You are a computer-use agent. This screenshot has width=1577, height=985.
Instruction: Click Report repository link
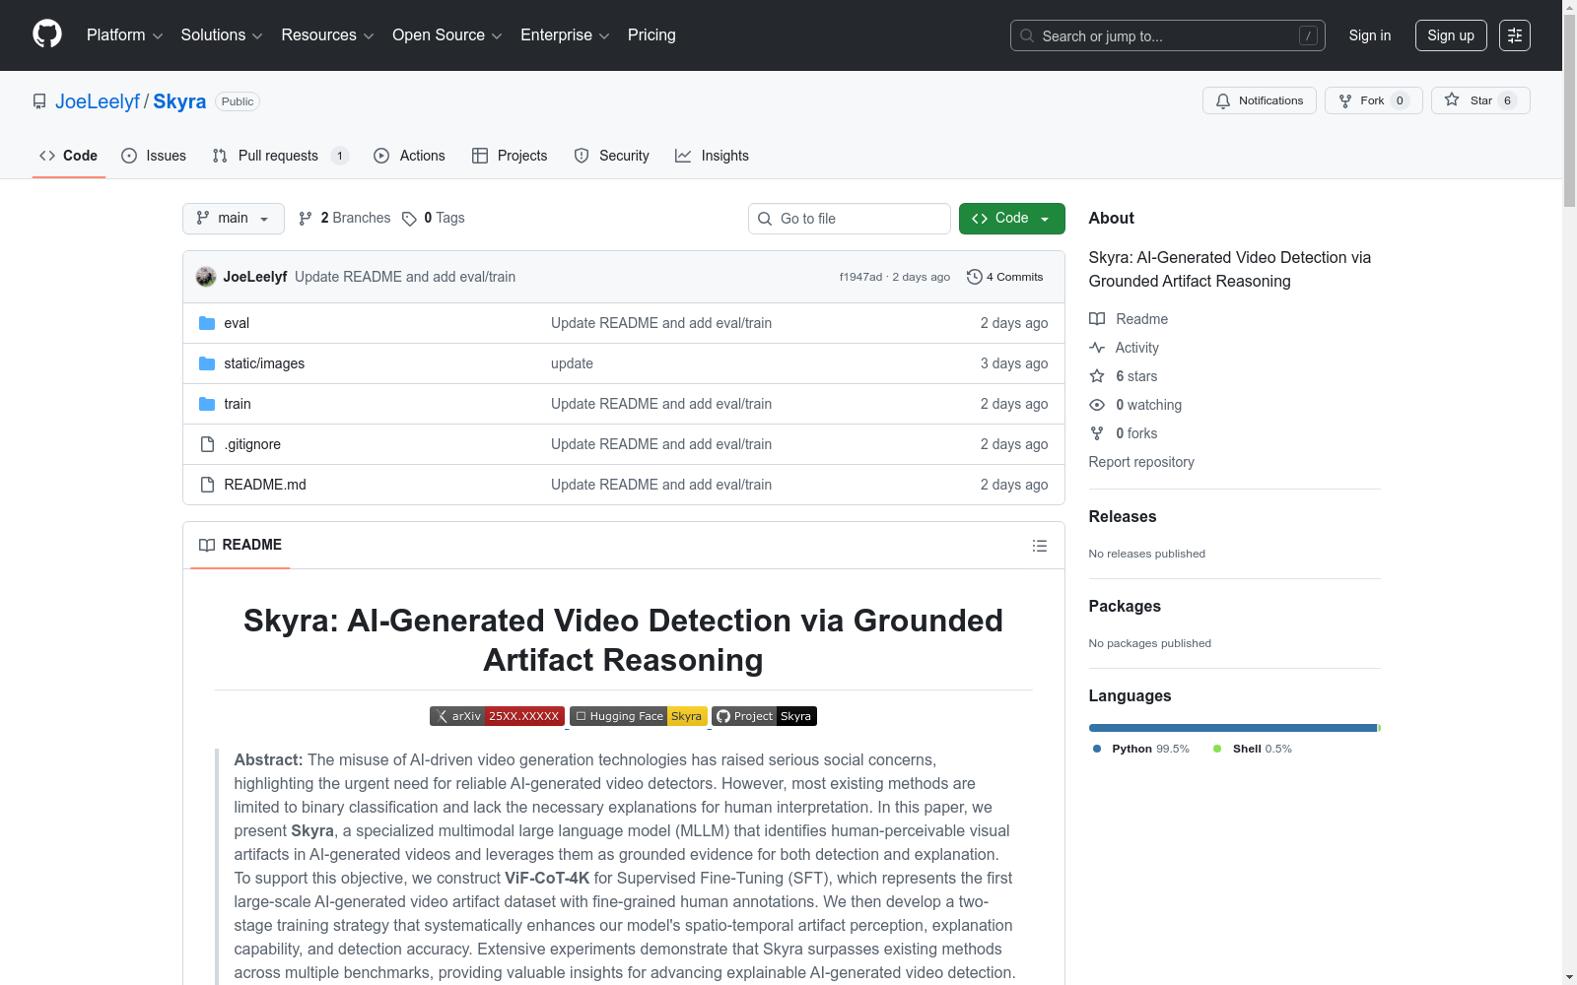(1141, 462)
